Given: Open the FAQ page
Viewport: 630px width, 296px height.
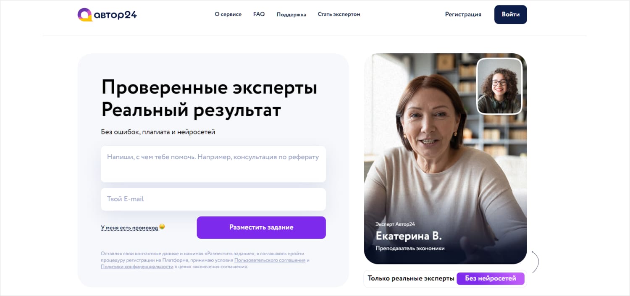Looking at the screenshot, I should pyautogui.click(x=259, y=14).
